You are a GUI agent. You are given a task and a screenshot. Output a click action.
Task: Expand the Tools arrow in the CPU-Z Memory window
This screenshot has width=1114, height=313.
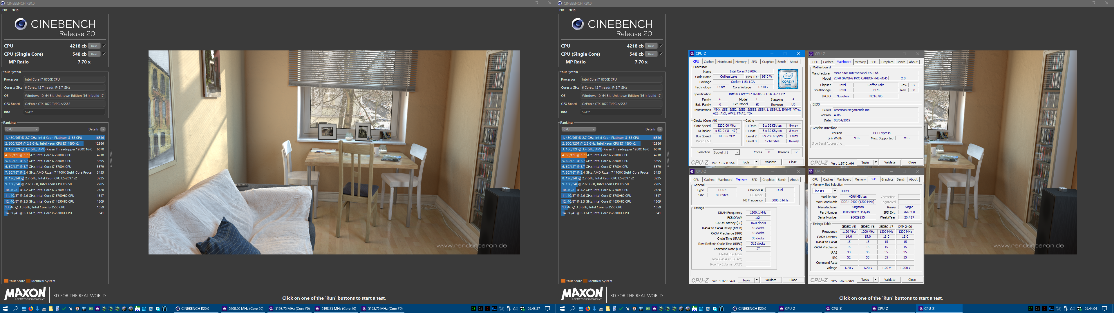pyautogui.click(x=756, y=280)
